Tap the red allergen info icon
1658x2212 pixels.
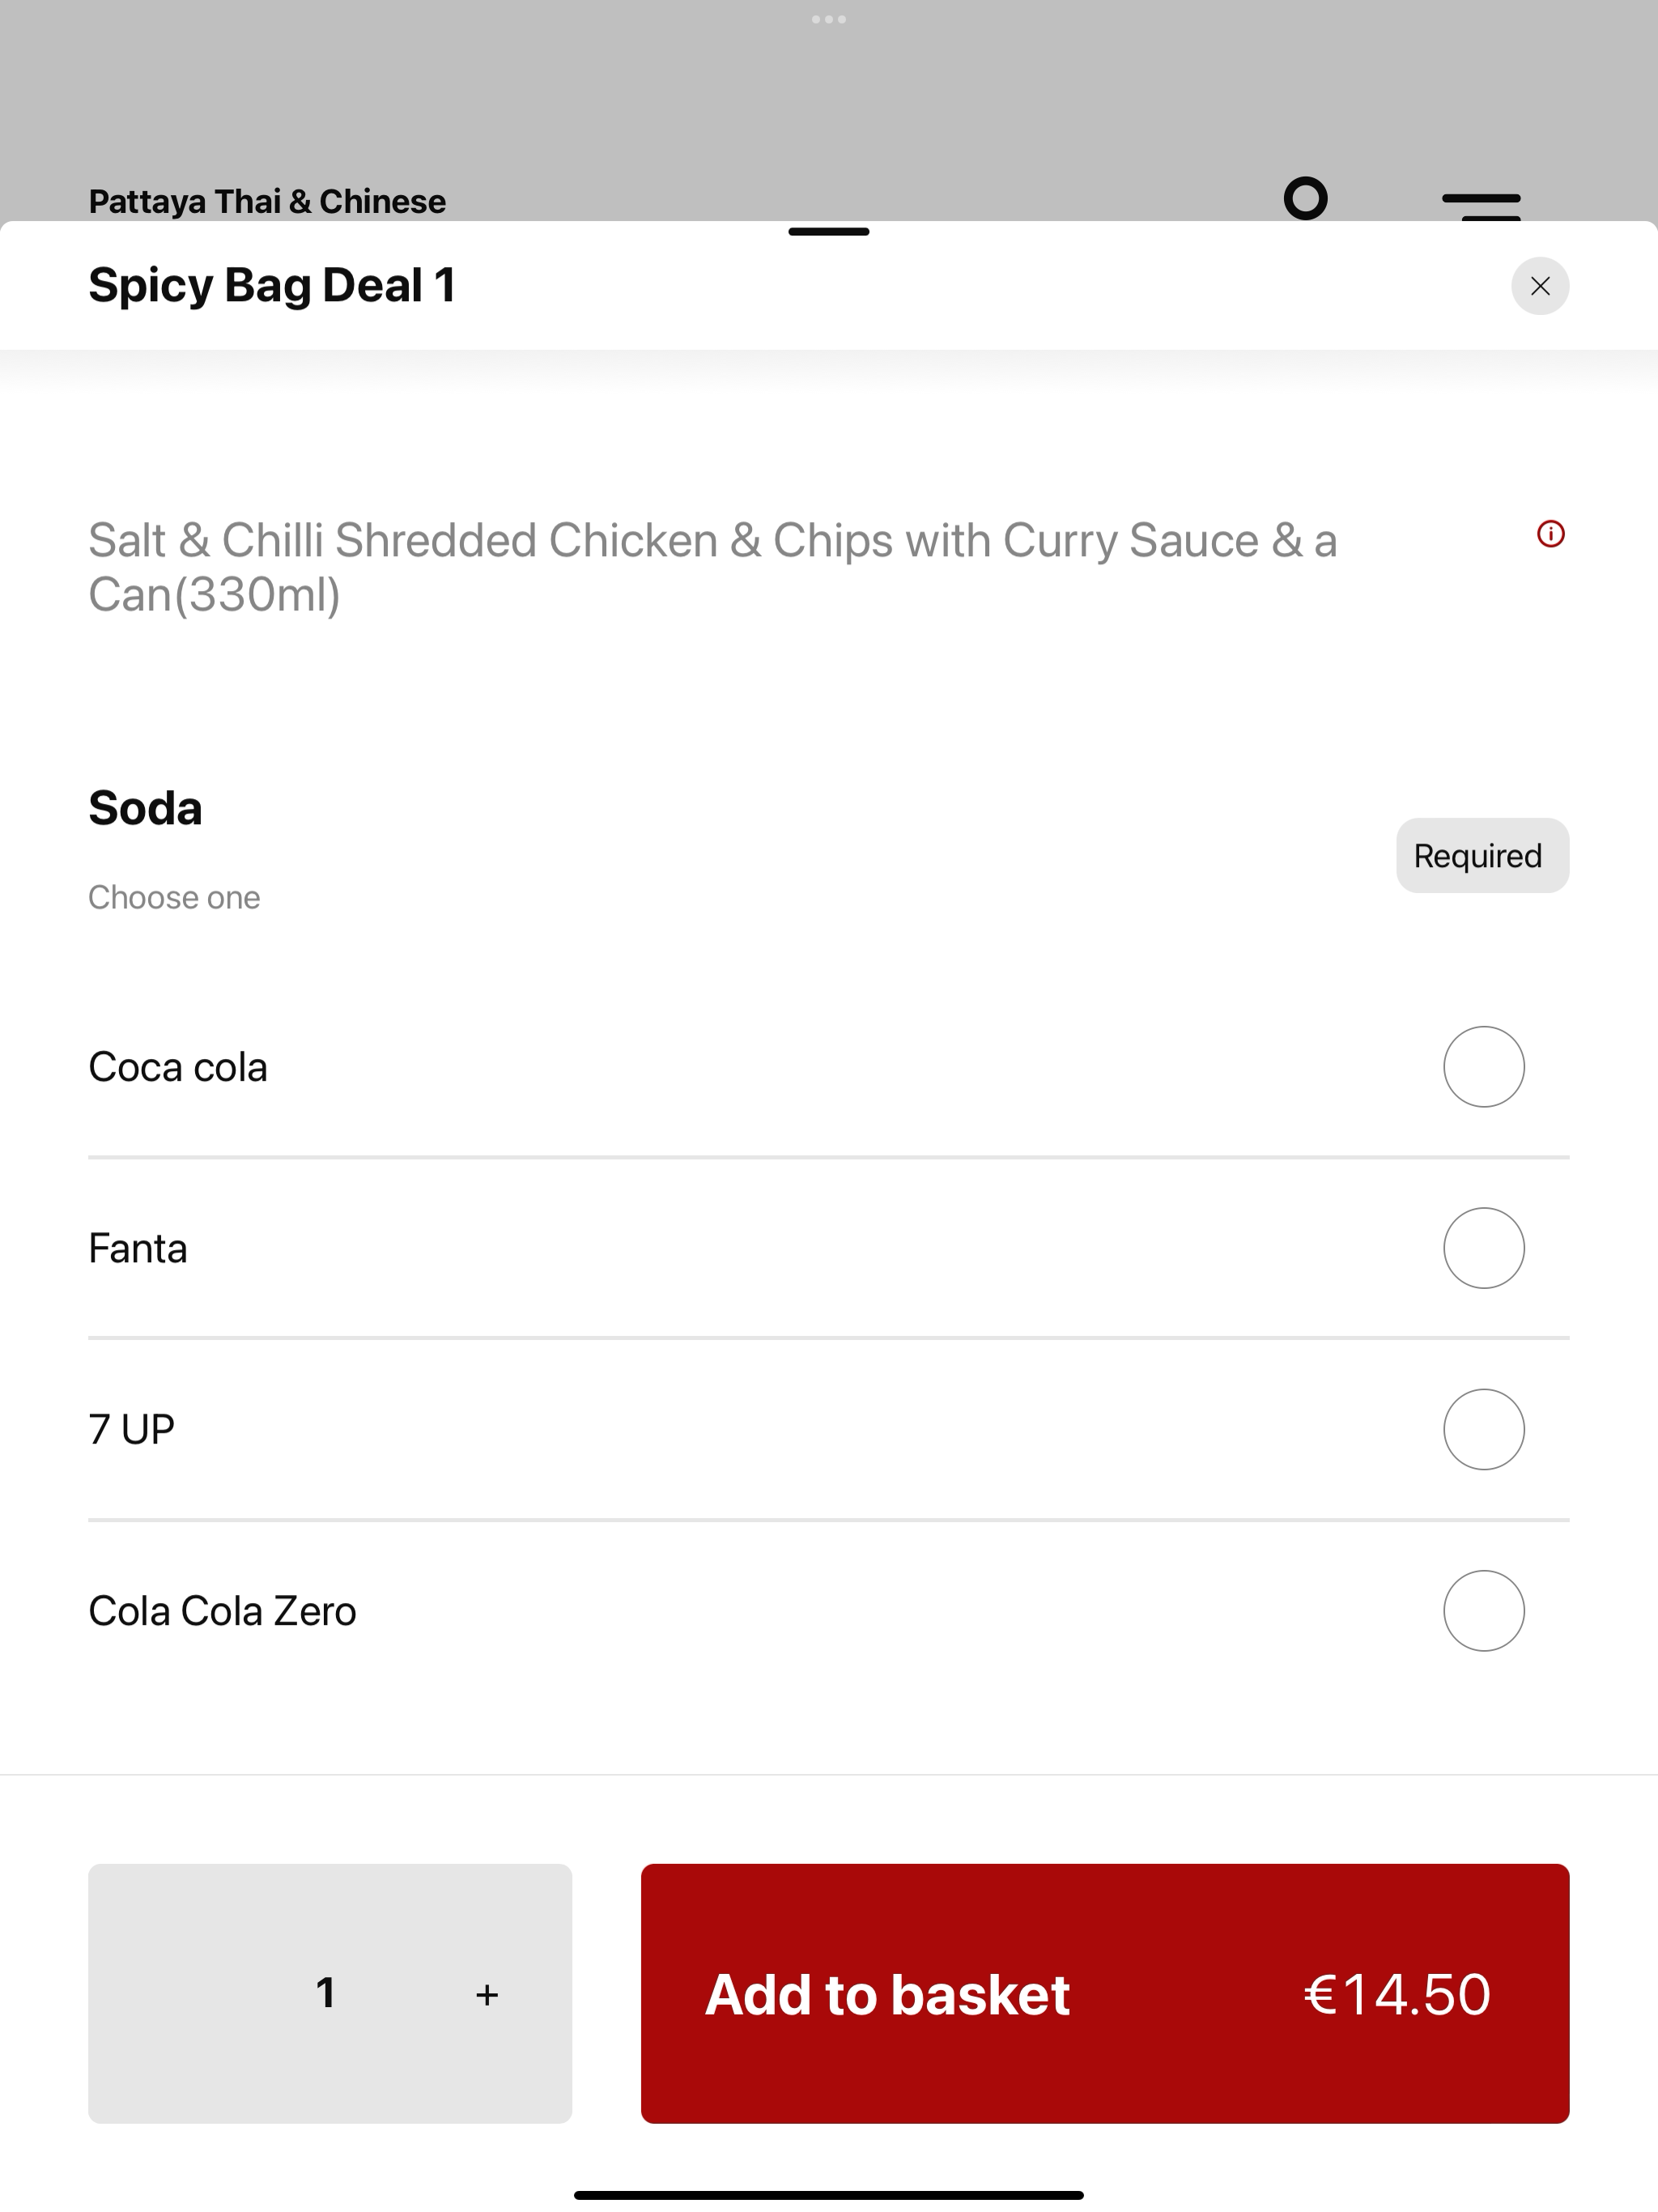(1550, 534)
